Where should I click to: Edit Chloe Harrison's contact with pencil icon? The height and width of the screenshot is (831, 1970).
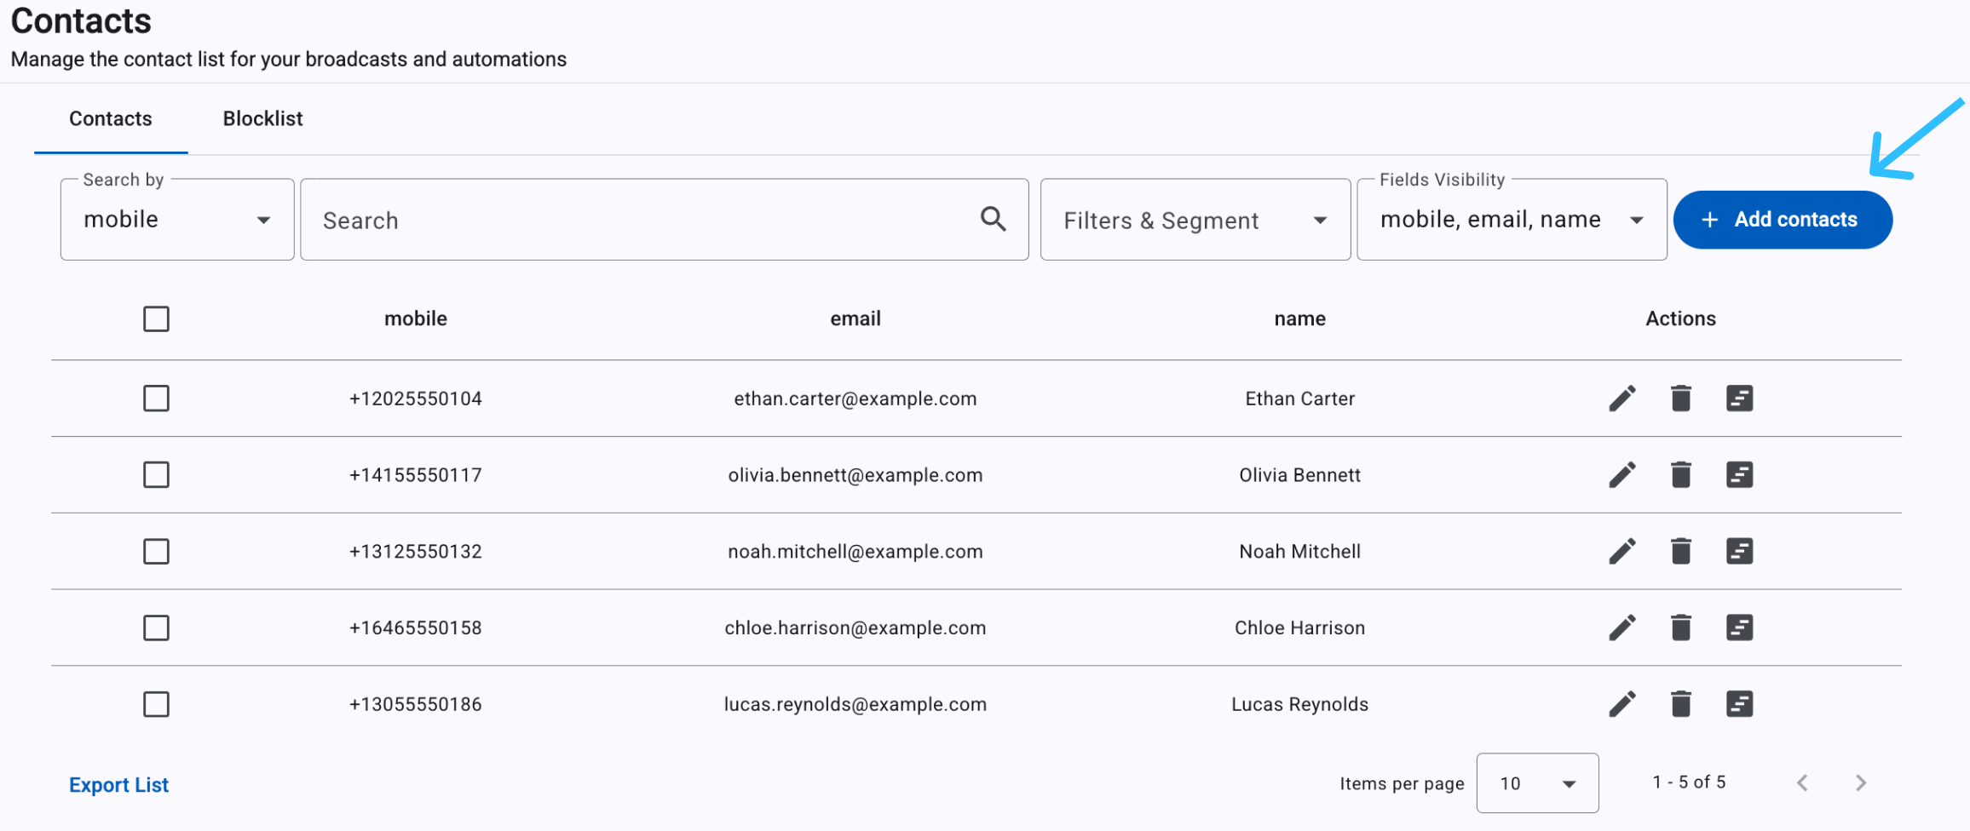[x=1622, y=628]
